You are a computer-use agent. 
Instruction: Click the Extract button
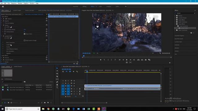coord(142,60)
